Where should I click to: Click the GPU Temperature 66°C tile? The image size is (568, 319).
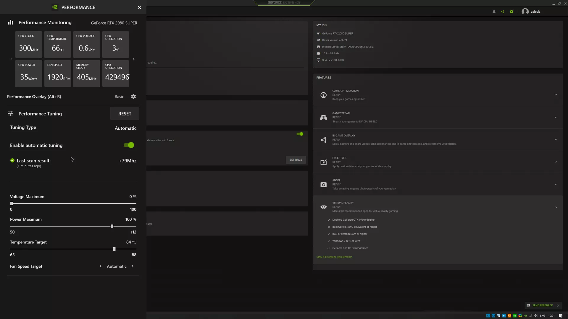(57, 45)
